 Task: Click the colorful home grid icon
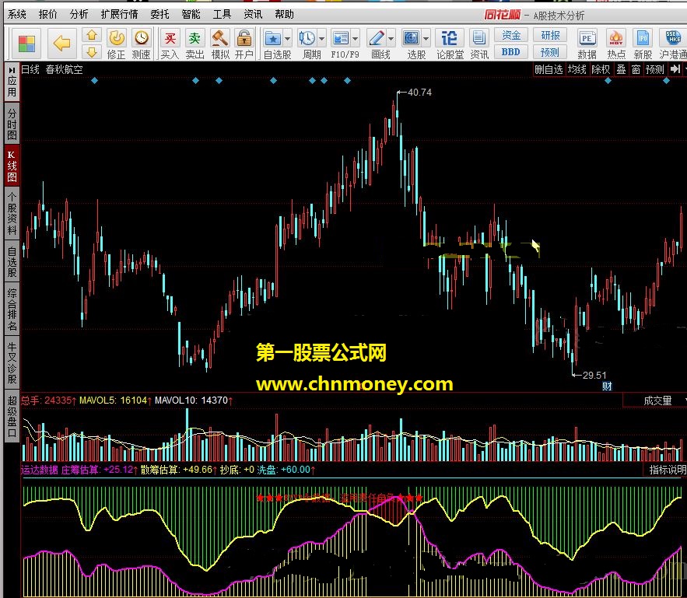(26, 44)
